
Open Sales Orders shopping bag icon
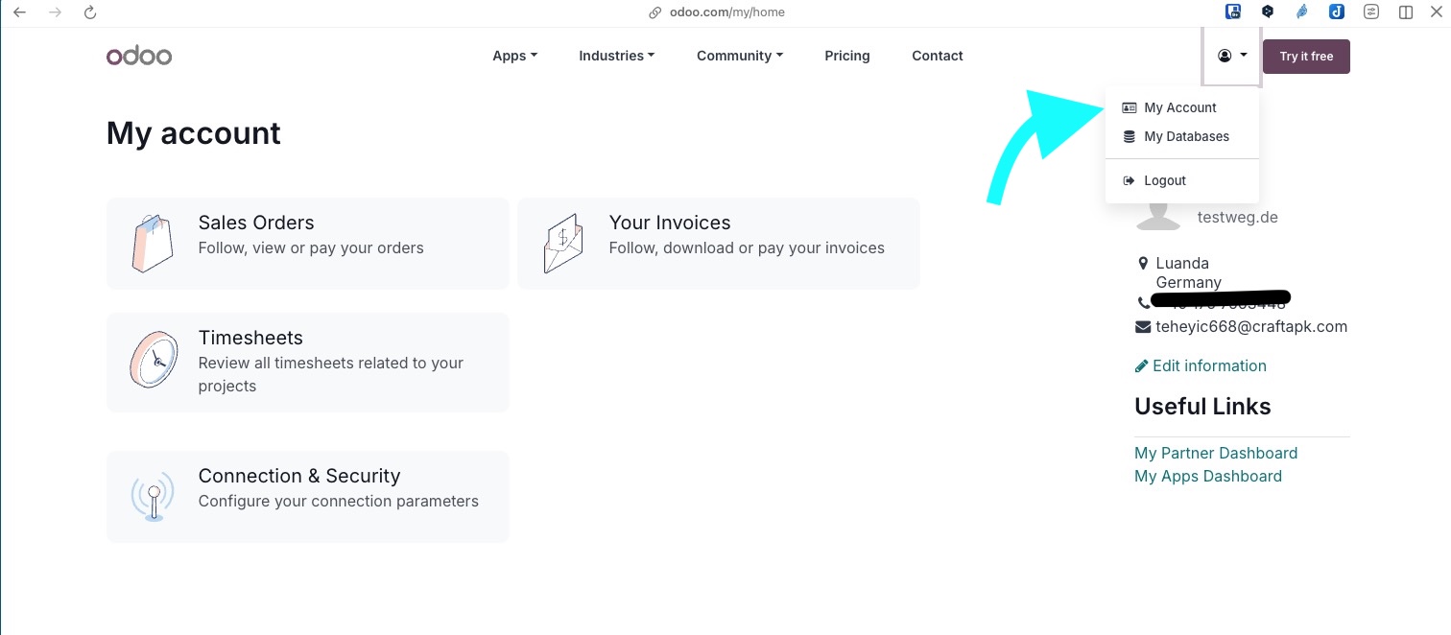(x=153, y=243)
